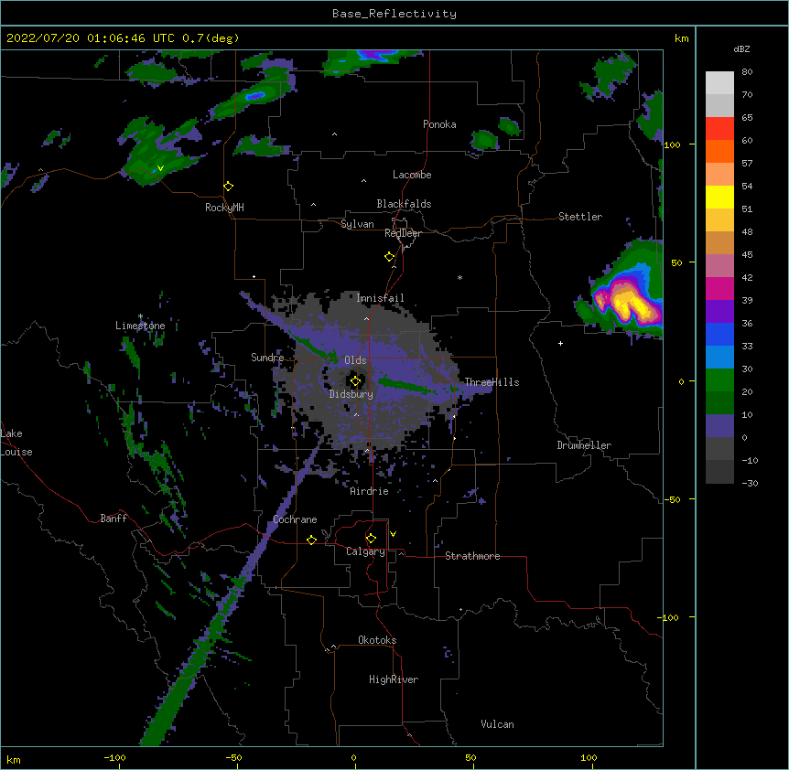Pick the blue 36-33 dBZ legend swatch
The image size is (789, 770).
(719, 334)
